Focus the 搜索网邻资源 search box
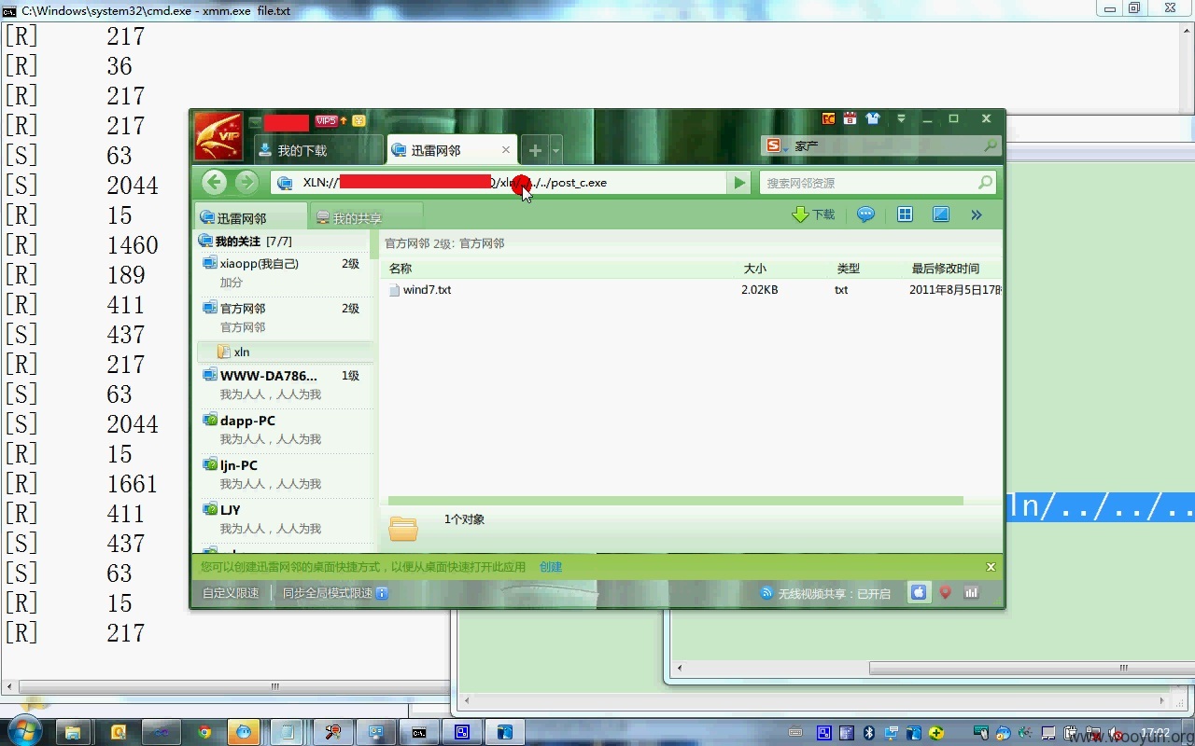 click(878, 183)
